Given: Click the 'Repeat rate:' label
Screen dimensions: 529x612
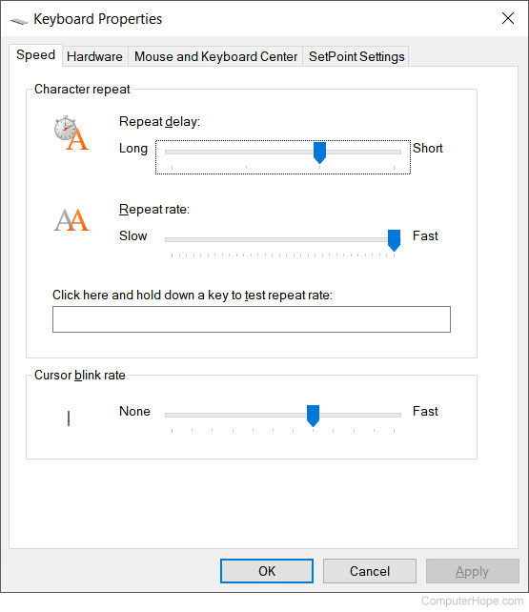Looking at the screenshot, I should pyautogui.click(x=154, y=209).
